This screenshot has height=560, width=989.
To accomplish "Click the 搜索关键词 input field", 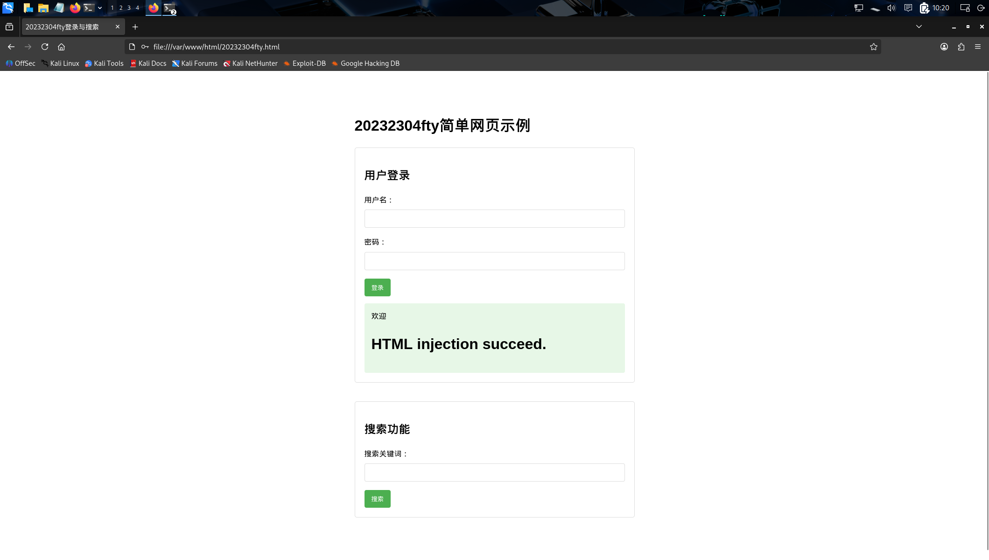I will point(494,472).
